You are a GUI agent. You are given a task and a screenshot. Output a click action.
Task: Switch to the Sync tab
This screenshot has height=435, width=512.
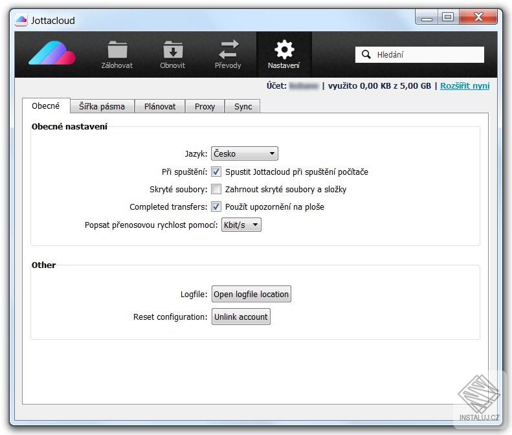coord(243,106)
